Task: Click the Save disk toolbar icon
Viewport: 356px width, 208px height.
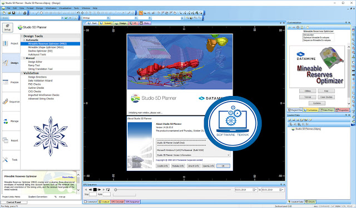Action: 13,13
